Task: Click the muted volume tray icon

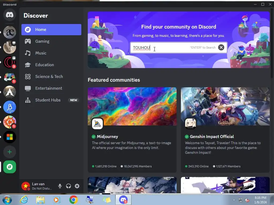Action: [x=247, y=200]
